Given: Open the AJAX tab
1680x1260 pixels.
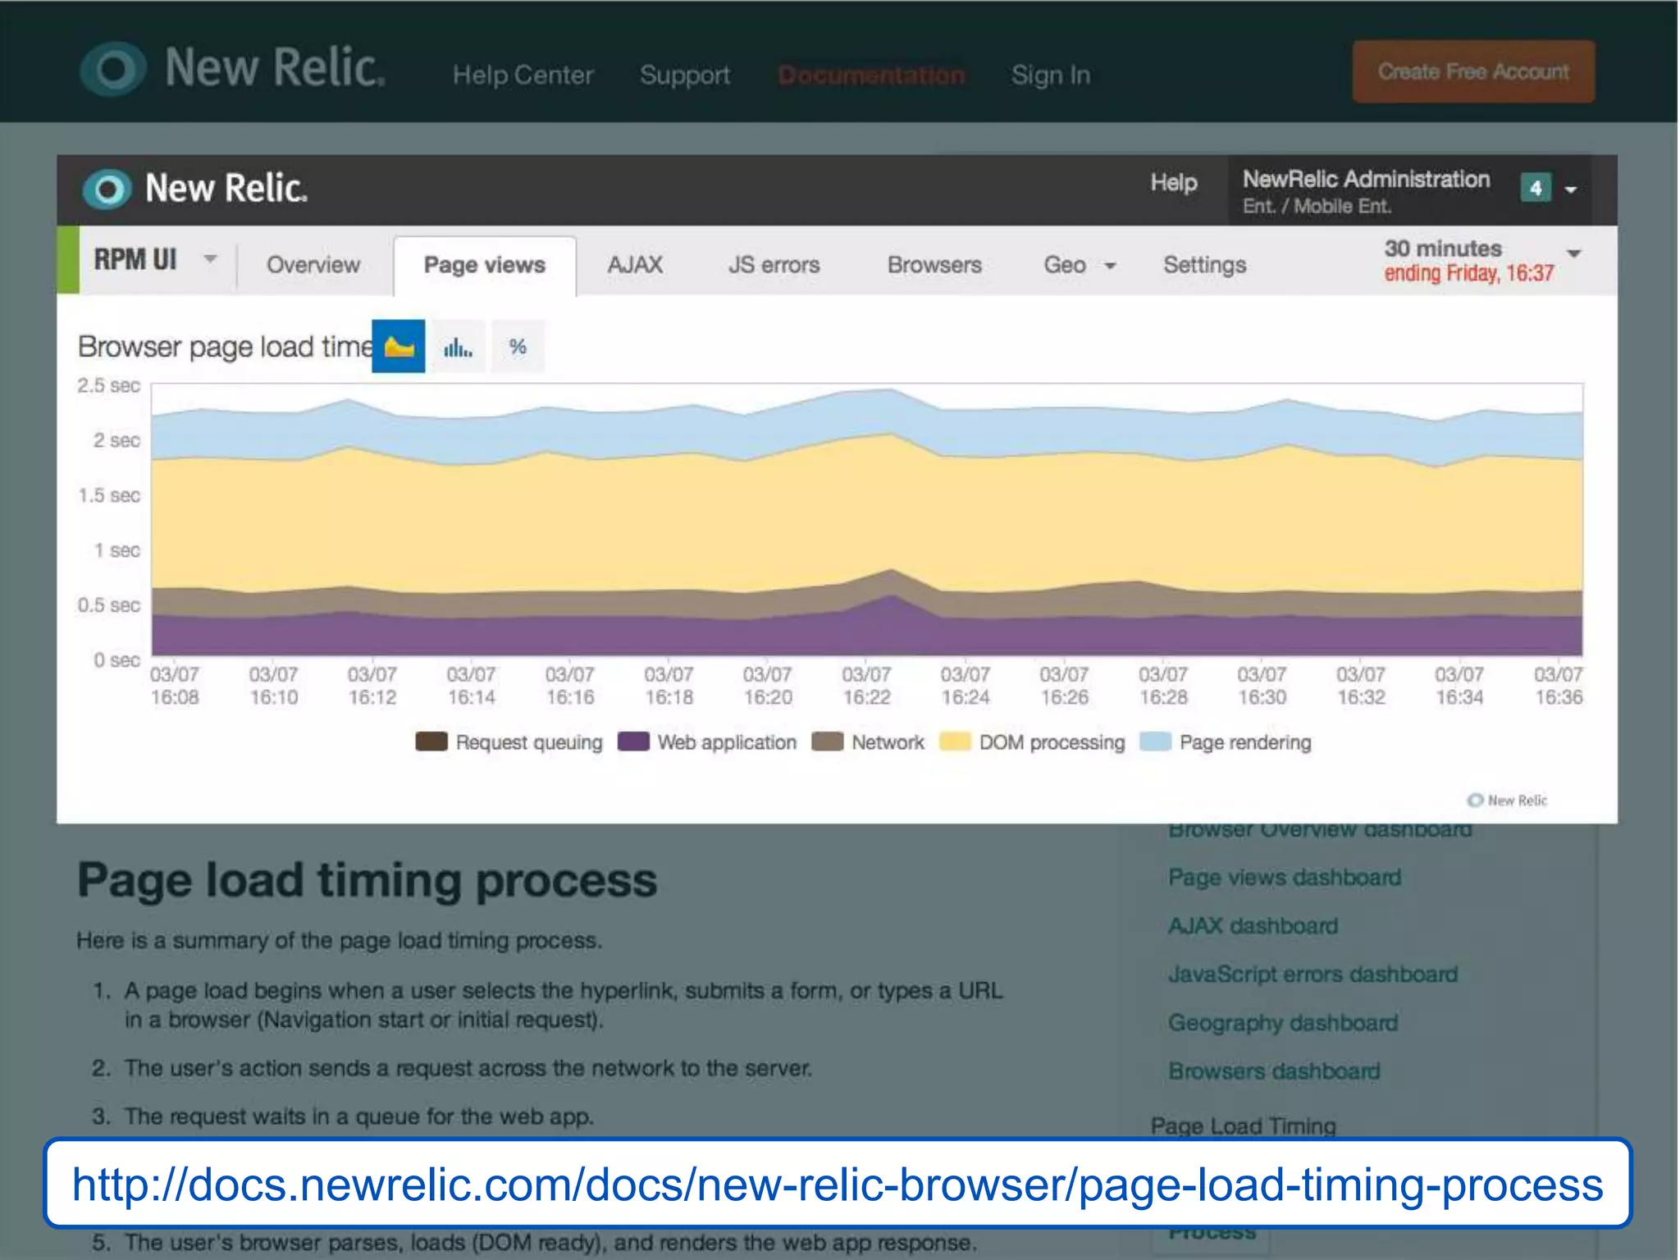Looking at the screenshot, I should [x=635, y=265].
